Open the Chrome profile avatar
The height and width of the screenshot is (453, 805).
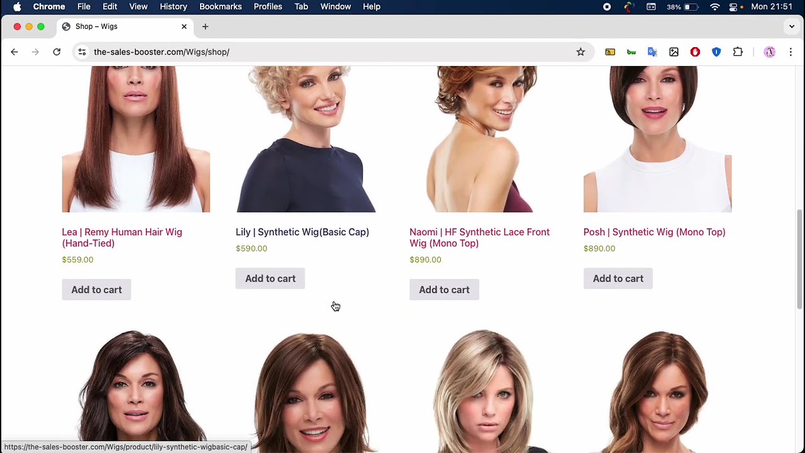pyautogui.click(x=769, y=52)
